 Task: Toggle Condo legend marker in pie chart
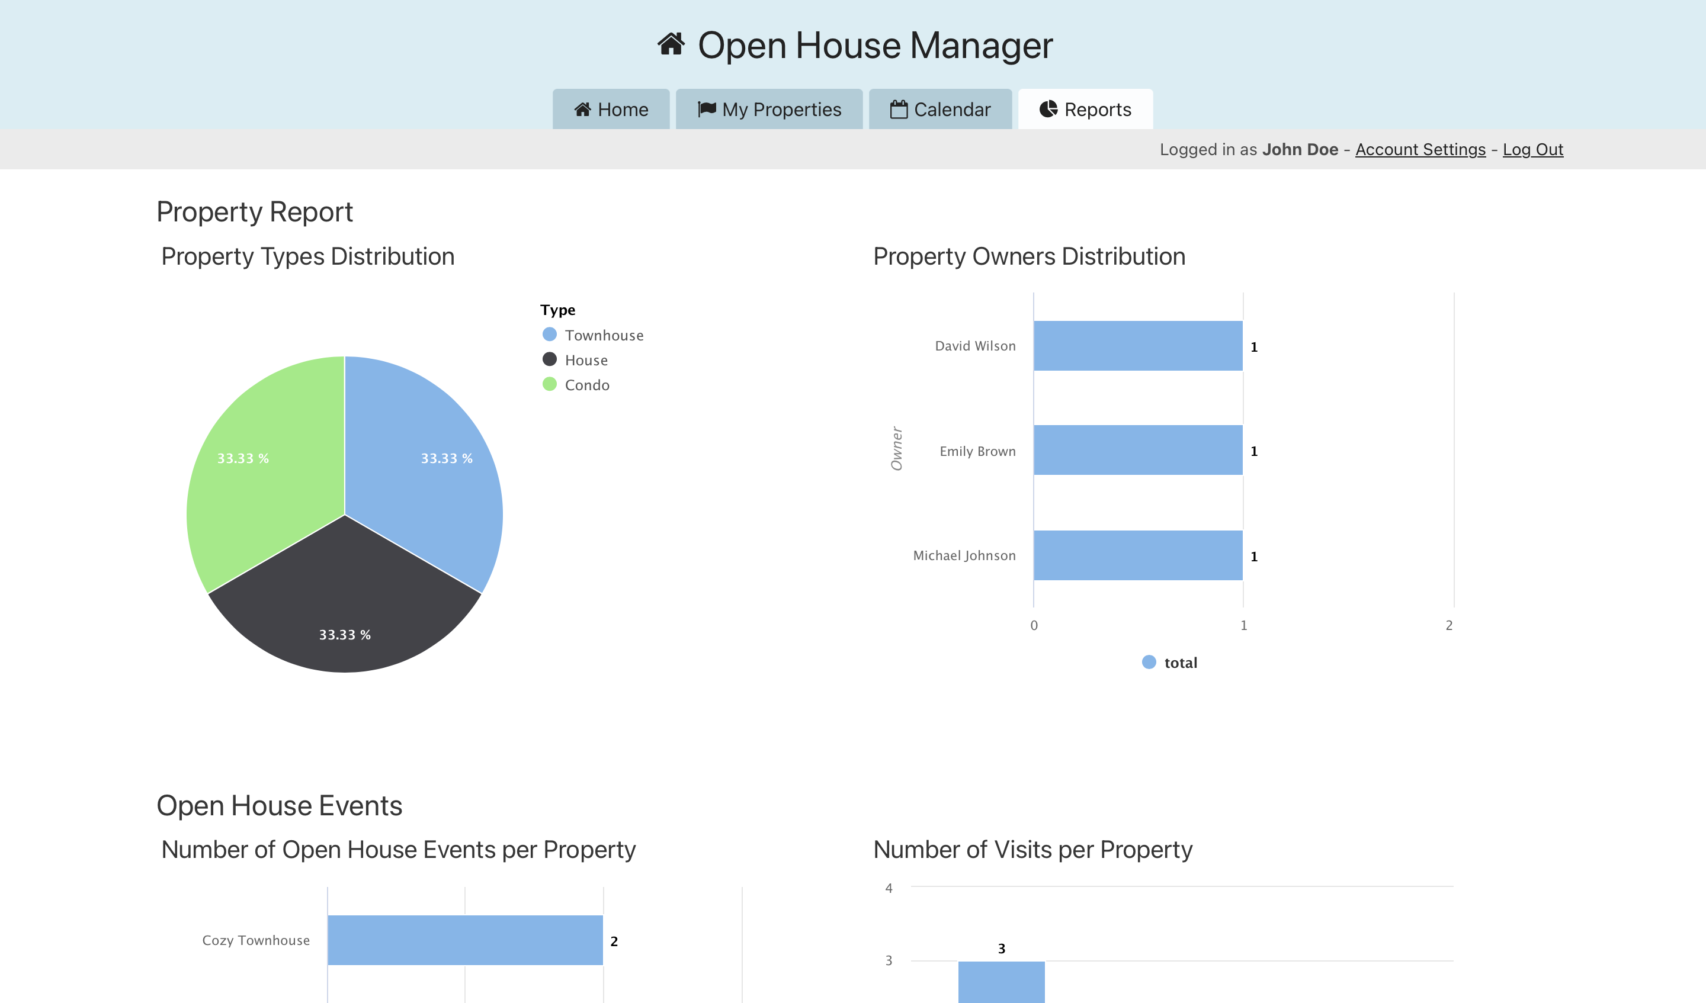pyautogui.click(x=550, y=384)
